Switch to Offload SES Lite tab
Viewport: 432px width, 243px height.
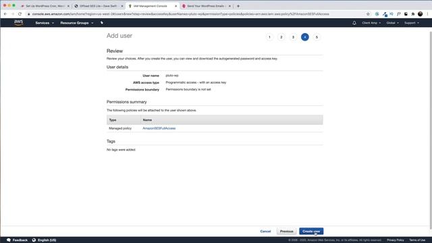click(99, 6)
